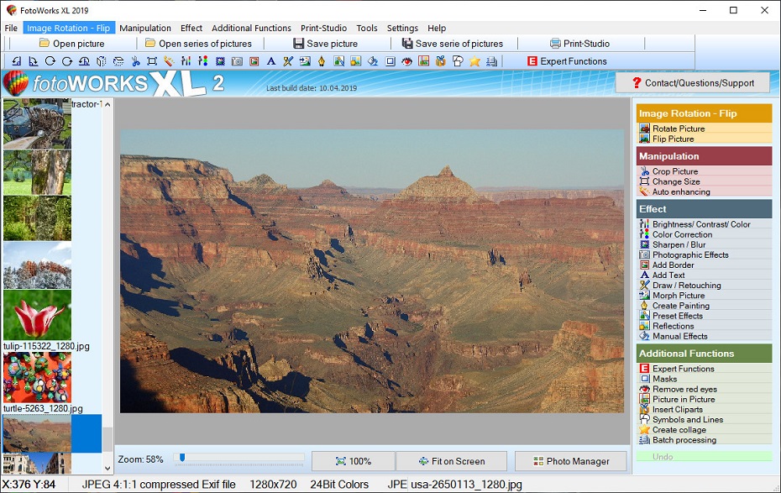This screenshot has height=493, width=781.
Task: Click the red Expert Functions E icon
Action: (532, 60)
